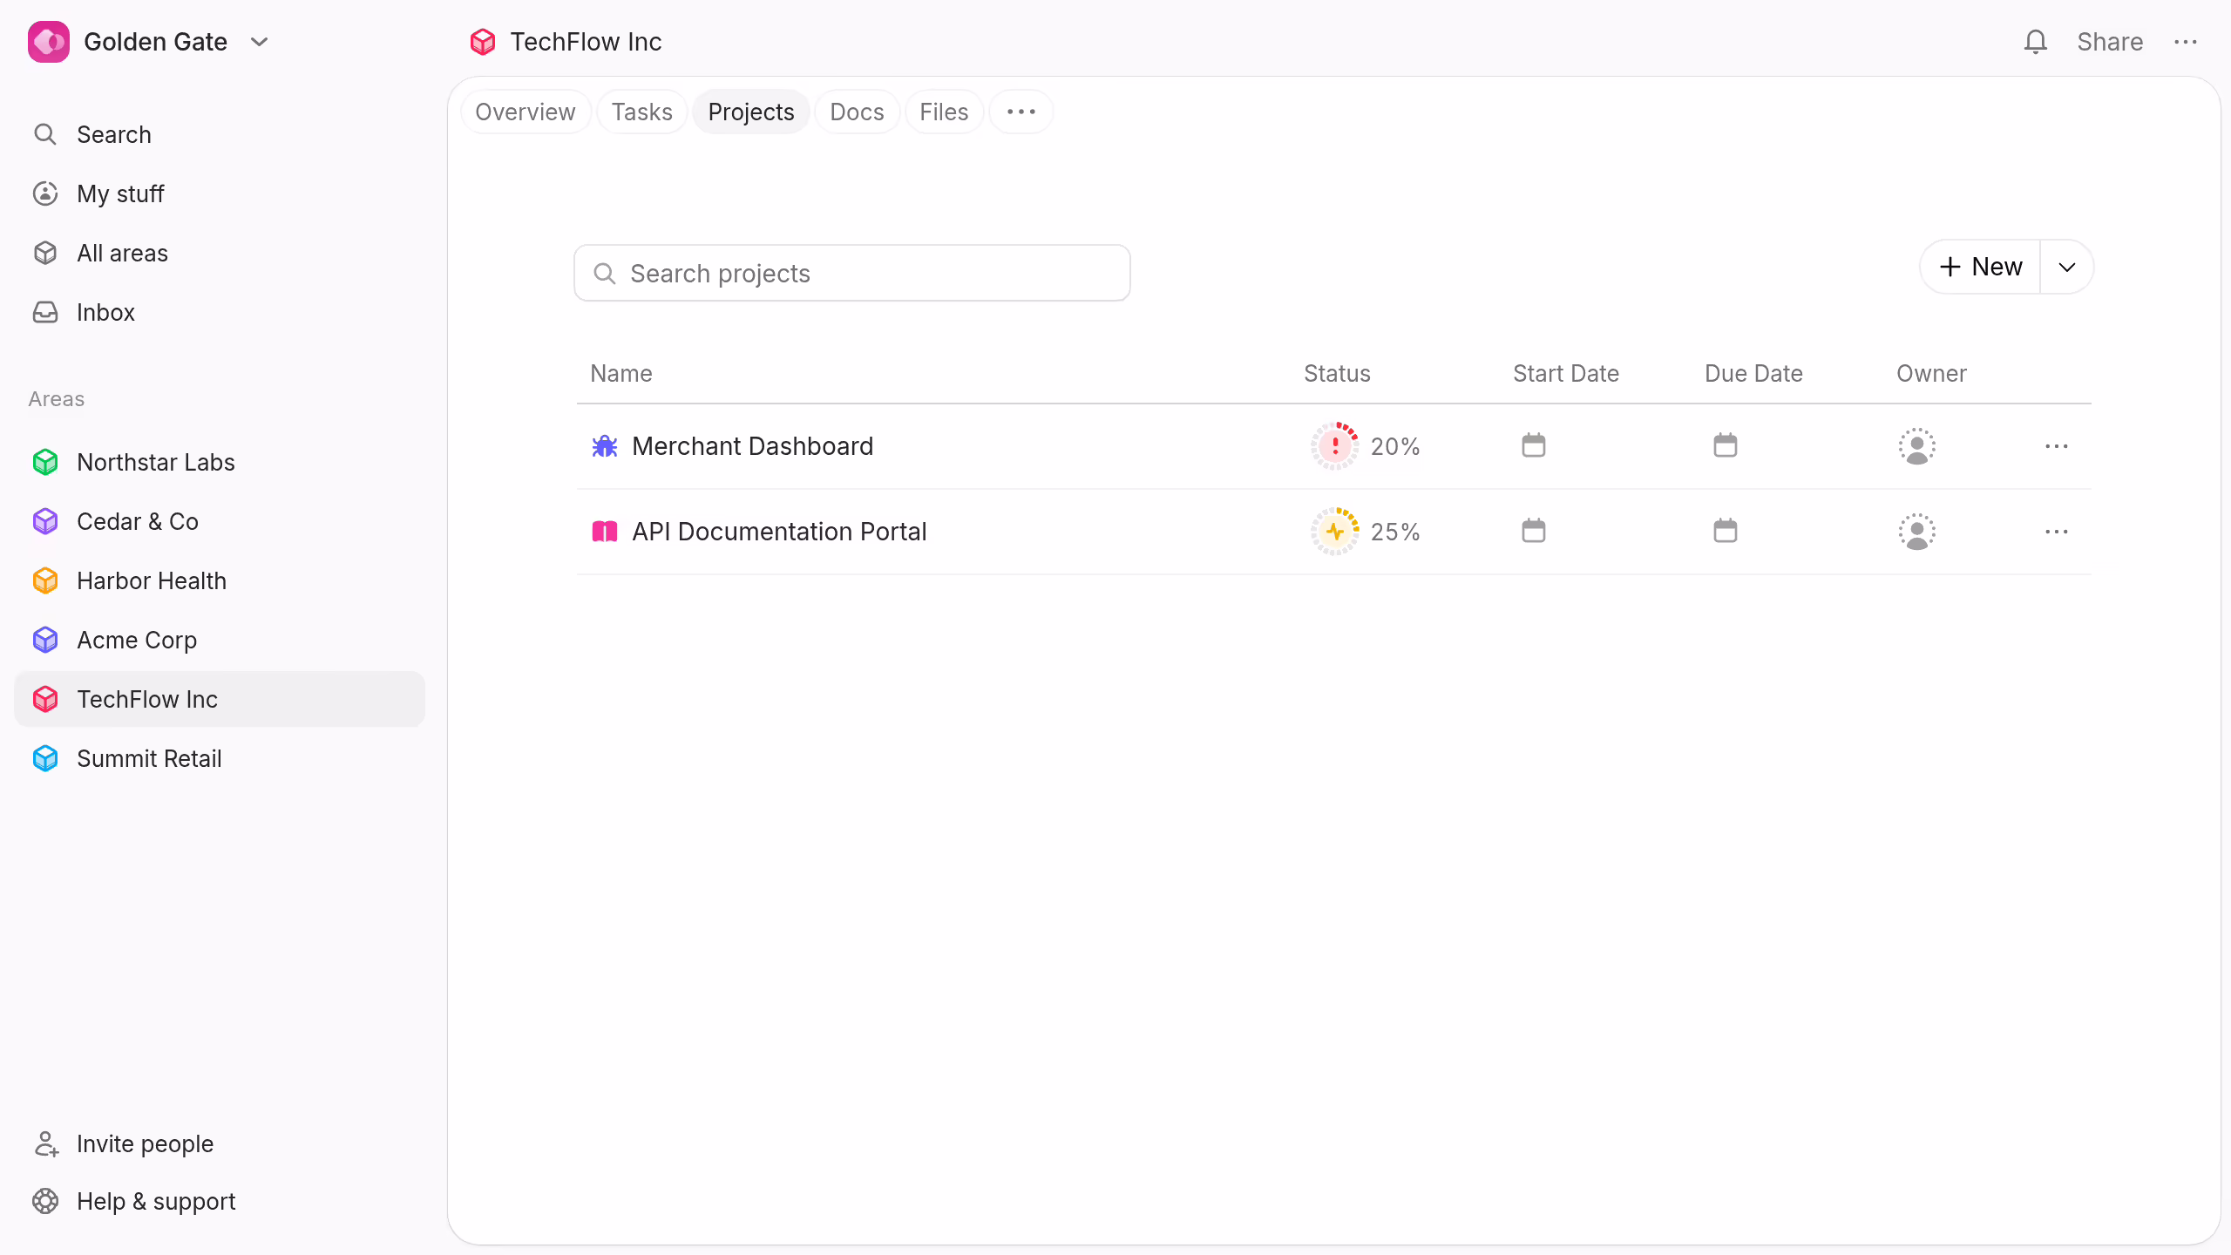Create a new project with New button
2231x1255 pixels.
tap(1981, 267)
